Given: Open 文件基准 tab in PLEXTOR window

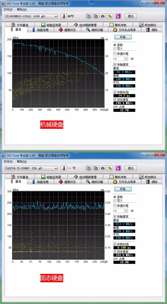Looking at the screenshot, I should click(x=20, y=177).
